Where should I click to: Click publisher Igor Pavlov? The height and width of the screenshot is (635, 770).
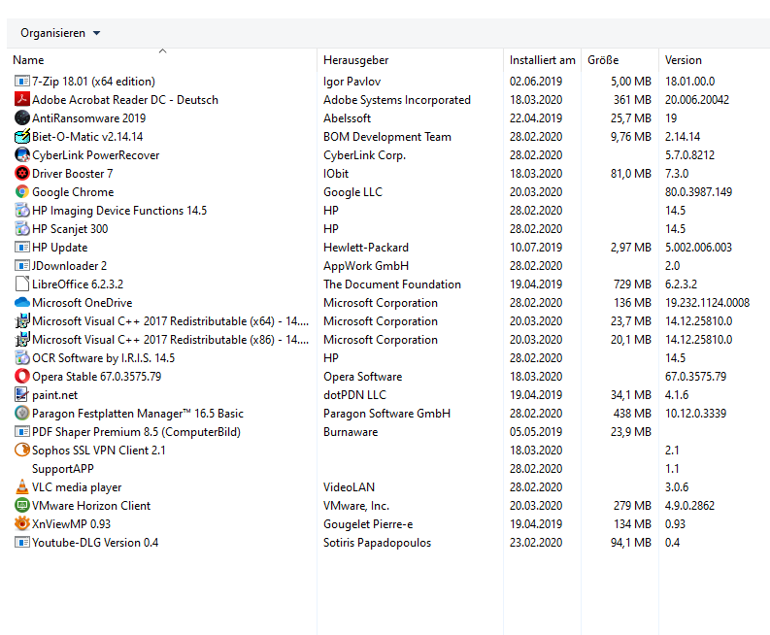[x=352, y=82]
